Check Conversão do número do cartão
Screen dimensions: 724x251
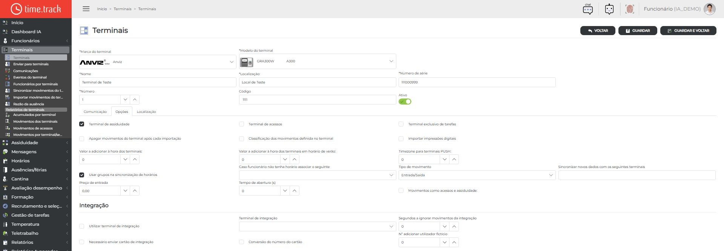(x=241, y=242)
